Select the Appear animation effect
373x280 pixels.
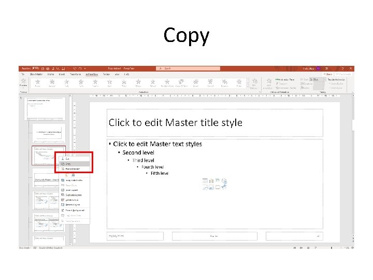[x=52, y=83]
